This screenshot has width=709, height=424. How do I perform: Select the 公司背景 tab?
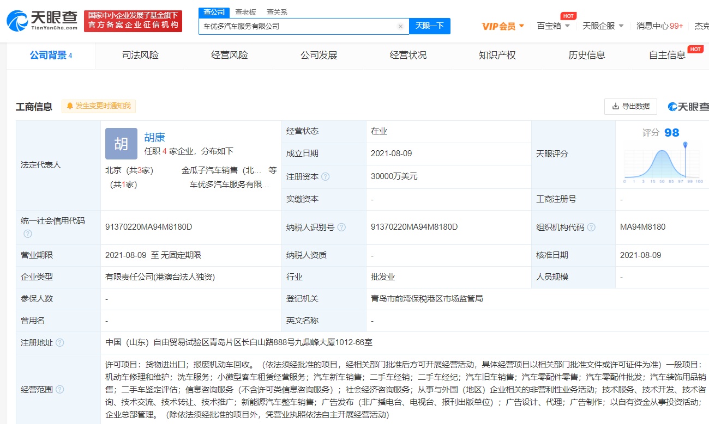(x=51, y=55)
